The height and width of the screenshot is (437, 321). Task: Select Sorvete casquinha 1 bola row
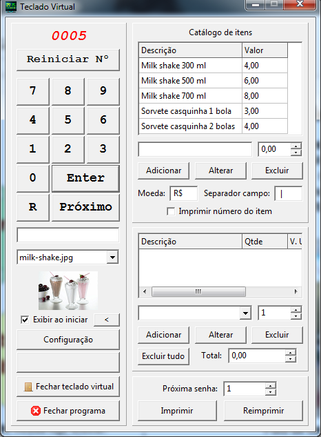(x=213, y=111)
